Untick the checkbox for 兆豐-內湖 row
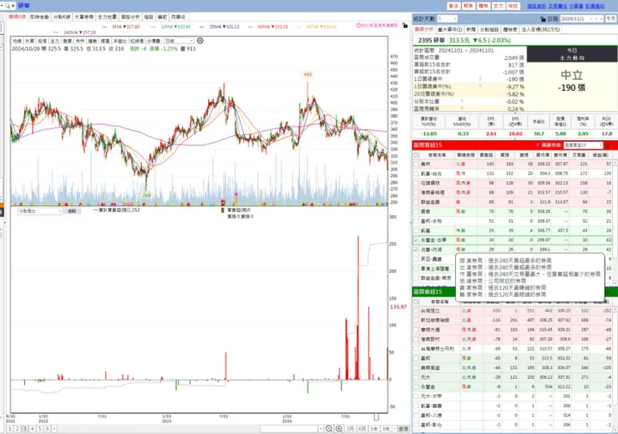Screen dimensions: 618x434 [x=416, y=250]
